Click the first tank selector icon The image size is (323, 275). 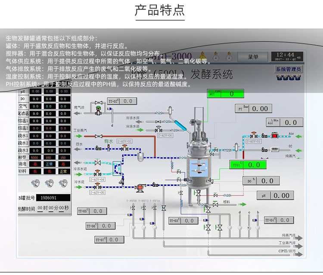[x=36, y=183]
